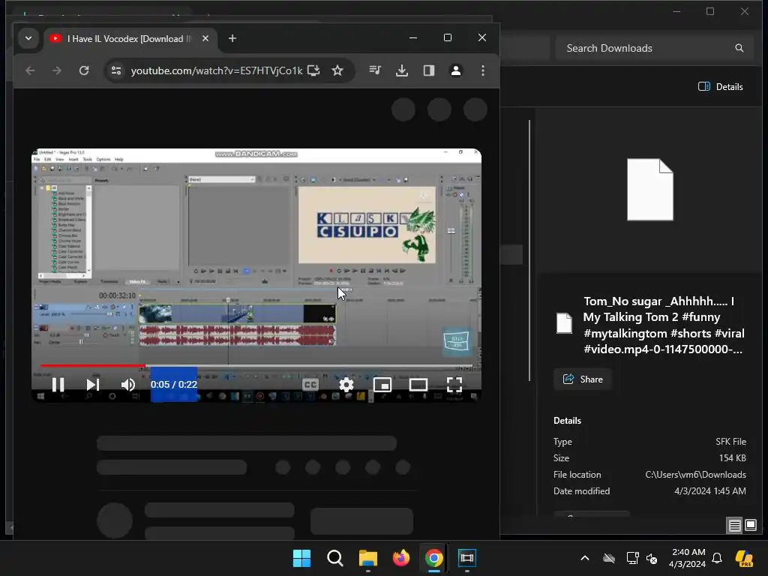Click the '154 KB' size value
This screenshot has height=576, width=768.
(x=732, y=458)
